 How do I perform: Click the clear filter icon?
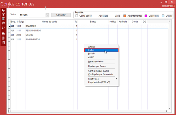pos(3,19)
